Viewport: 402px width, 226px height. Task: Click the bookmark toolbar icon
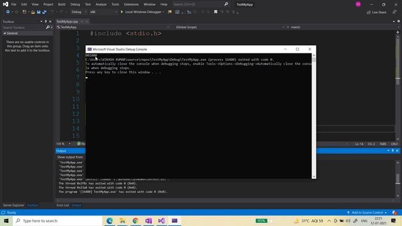point(215,12)
